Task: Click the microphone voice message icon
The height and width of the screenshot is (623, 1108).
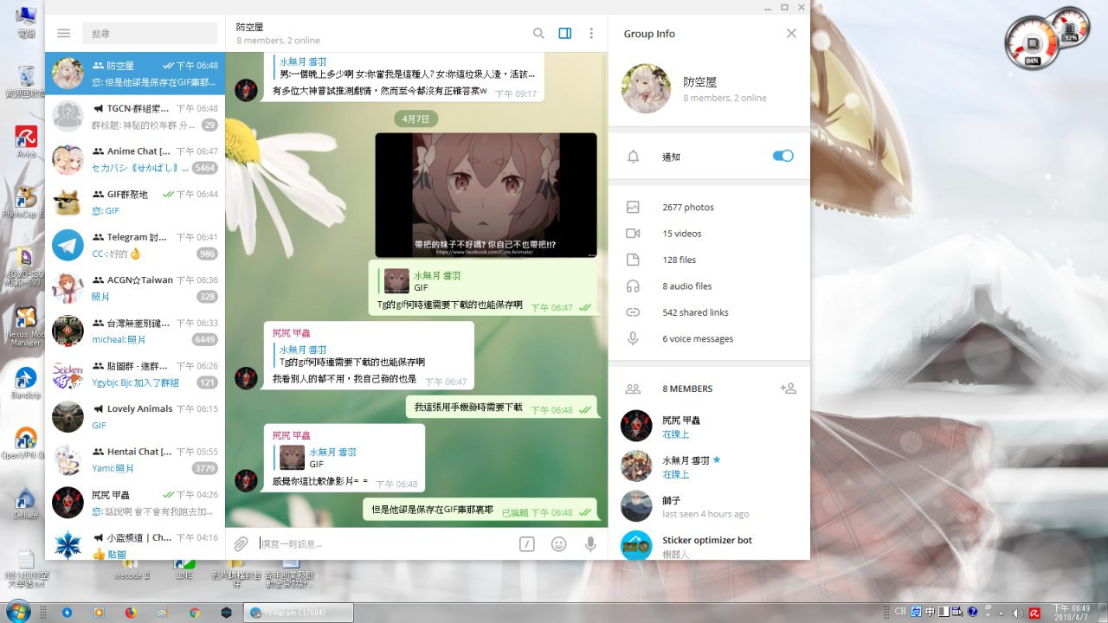Action: (590, 543)
